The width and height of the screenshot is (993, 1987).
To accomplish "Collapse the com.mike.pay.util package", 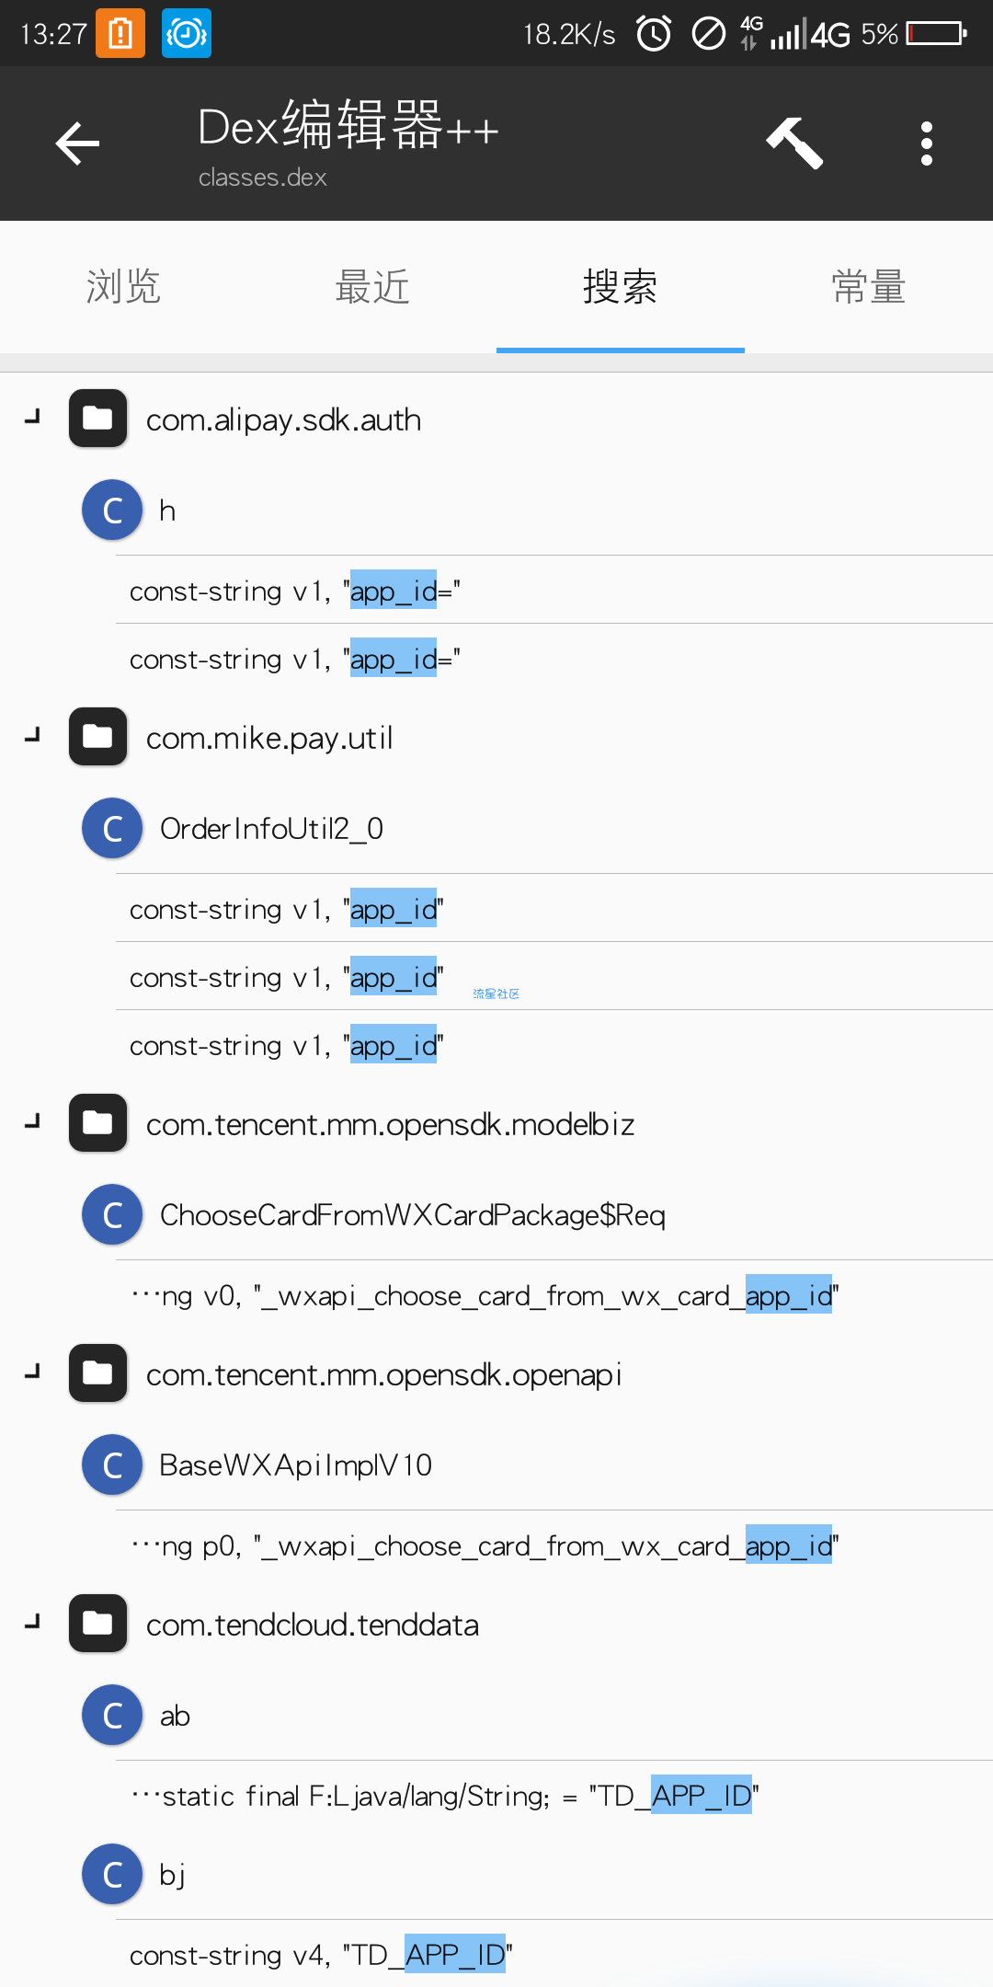I will (x=33, y=736).
